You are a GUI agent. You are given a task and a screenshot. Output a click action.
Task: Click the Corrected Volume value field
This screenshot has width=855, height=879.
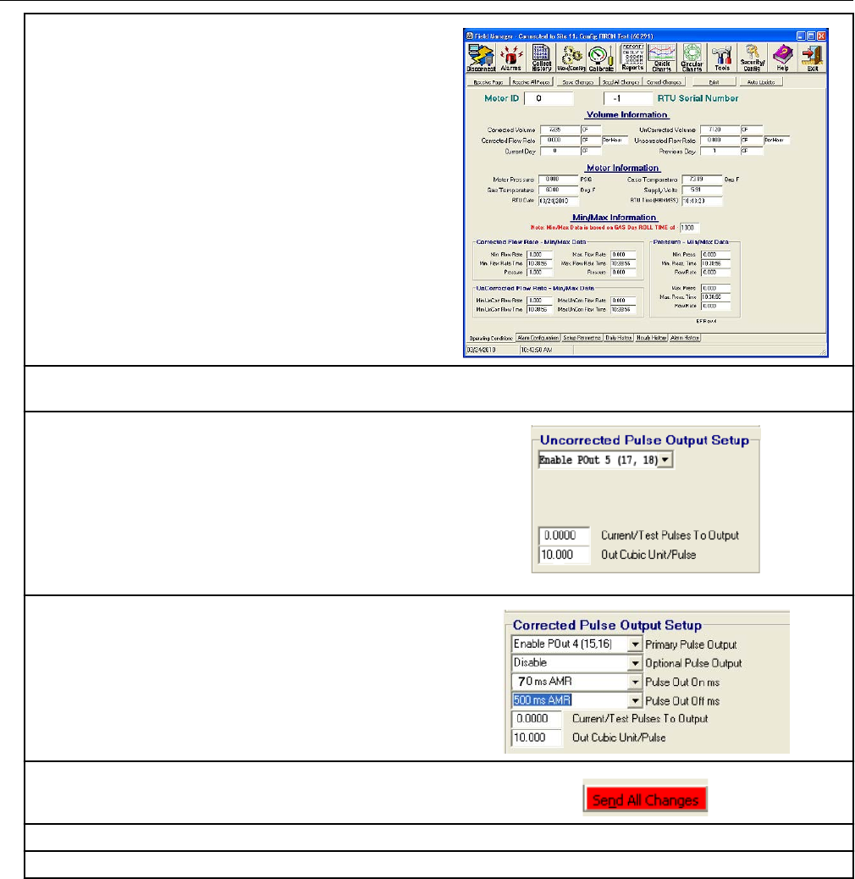[560, 130]
